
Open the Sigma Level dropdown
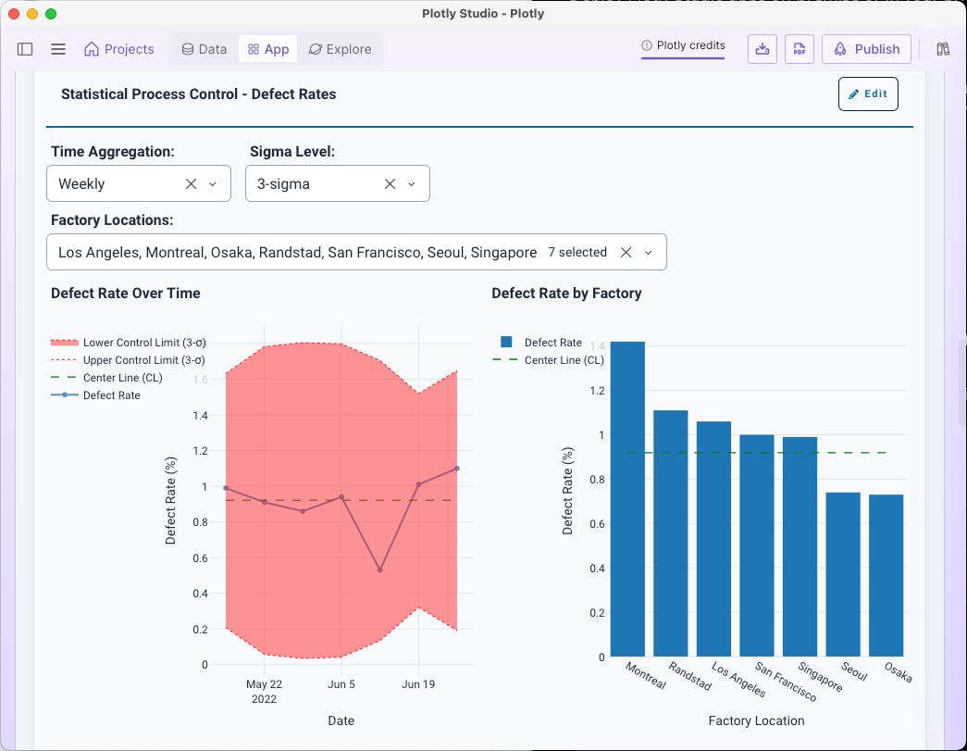(x=412, y=183)
